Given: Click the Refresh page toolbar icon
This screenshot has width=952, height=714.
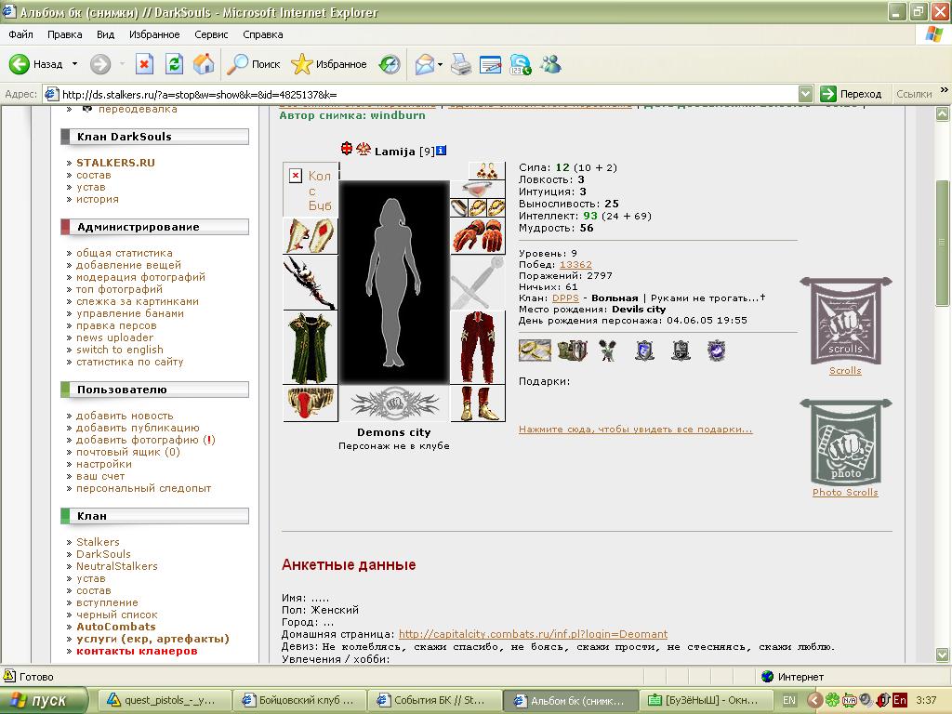Looking at the screenshot, I should (x=174, y=64).
